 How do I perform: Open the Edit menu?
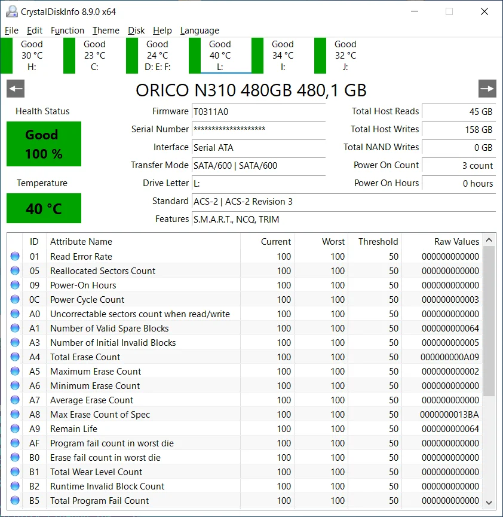point(35,31)
